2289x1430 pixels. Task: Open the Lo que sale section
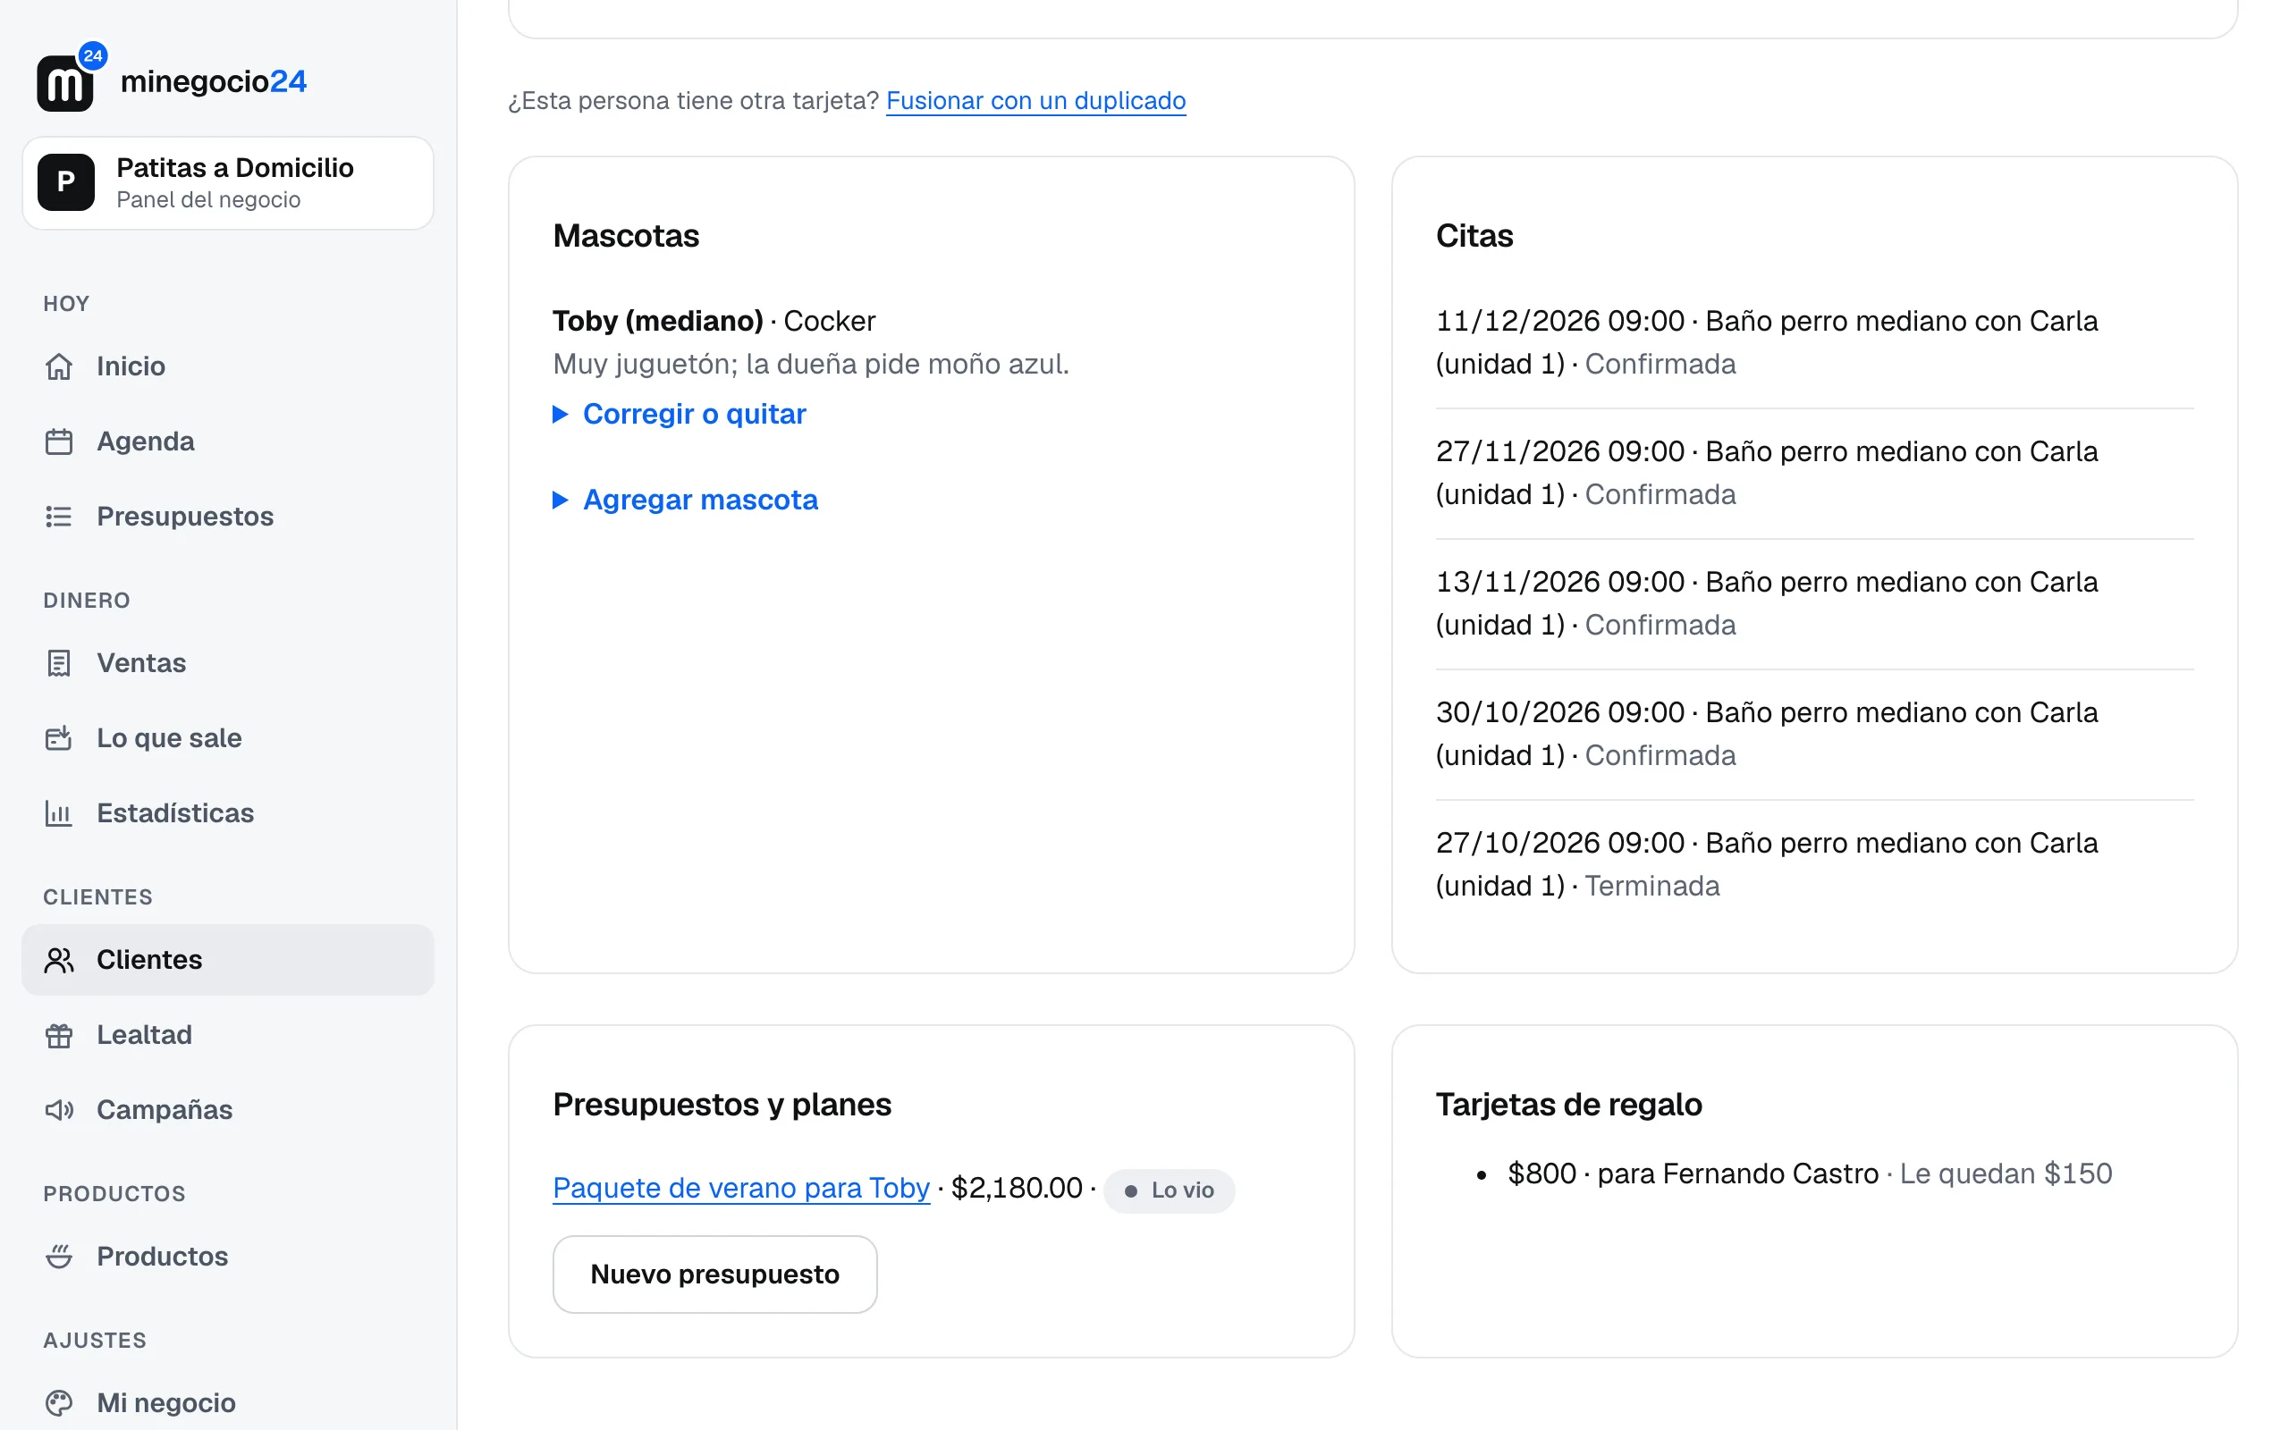click(x=228, y=737)
